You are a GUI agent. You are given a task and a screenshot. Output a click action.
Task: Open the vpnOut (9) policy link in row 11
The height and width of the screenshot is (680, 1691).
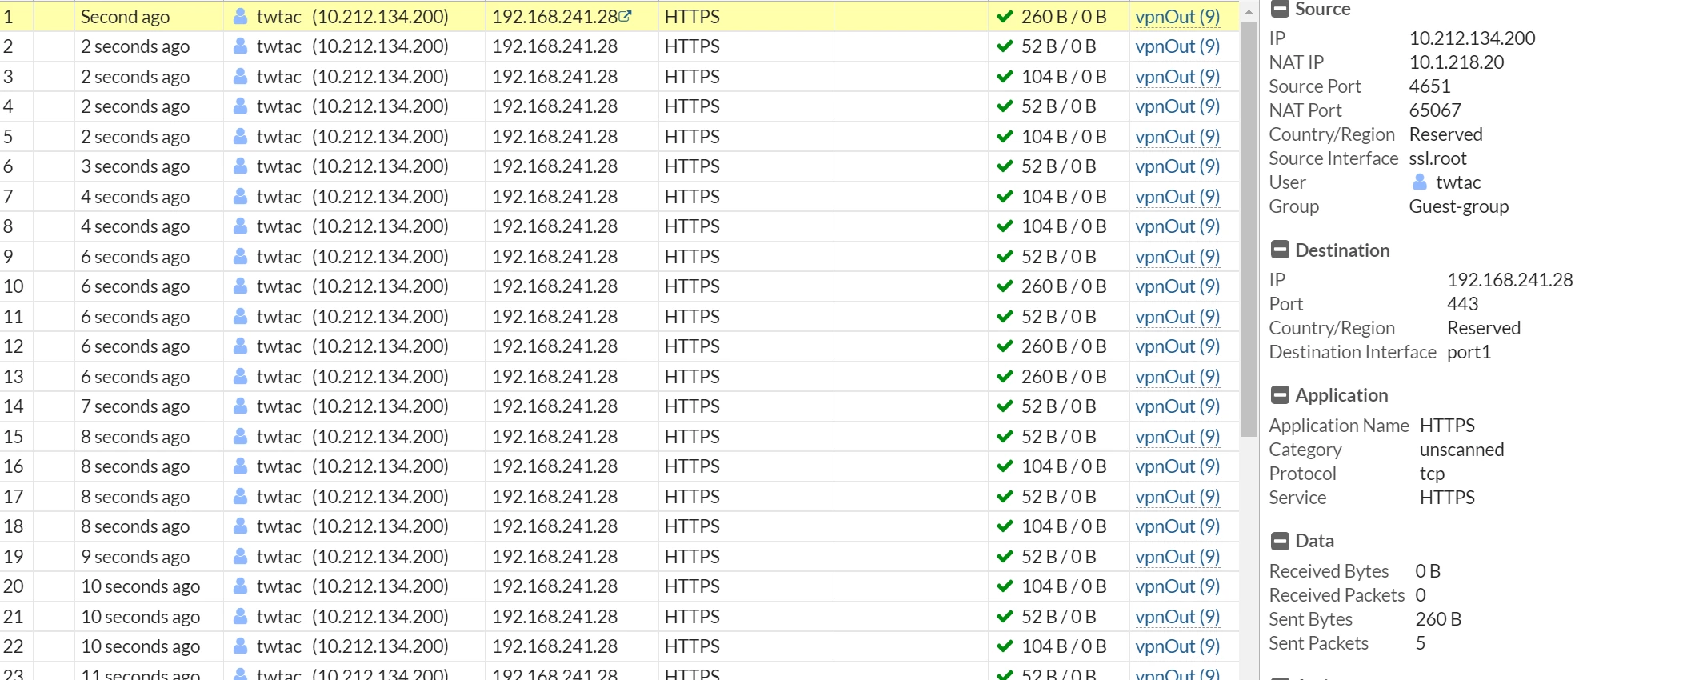click(x=1177, y=317)
